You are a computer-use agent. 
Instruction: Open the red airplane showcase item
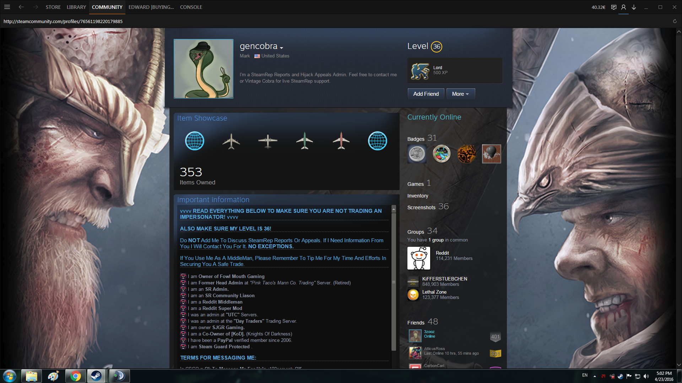[341, 141]
